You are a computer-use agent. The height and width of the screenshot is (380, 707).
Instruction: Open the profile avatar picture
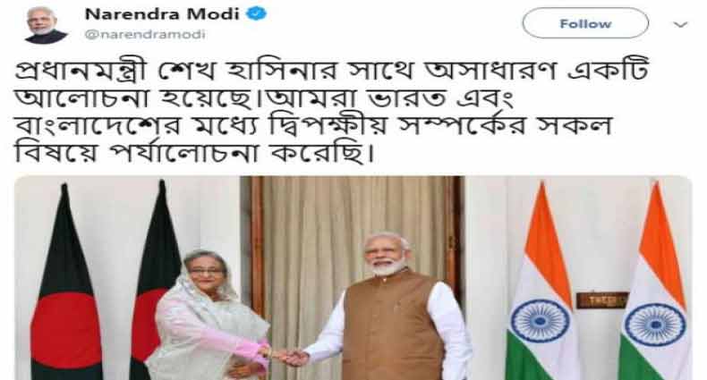pyautogui.click(x=46, y=25)
